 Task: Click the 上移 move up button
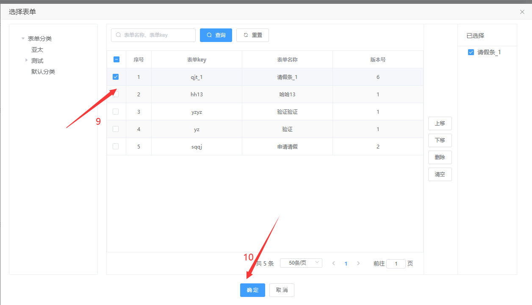point(440,123)
